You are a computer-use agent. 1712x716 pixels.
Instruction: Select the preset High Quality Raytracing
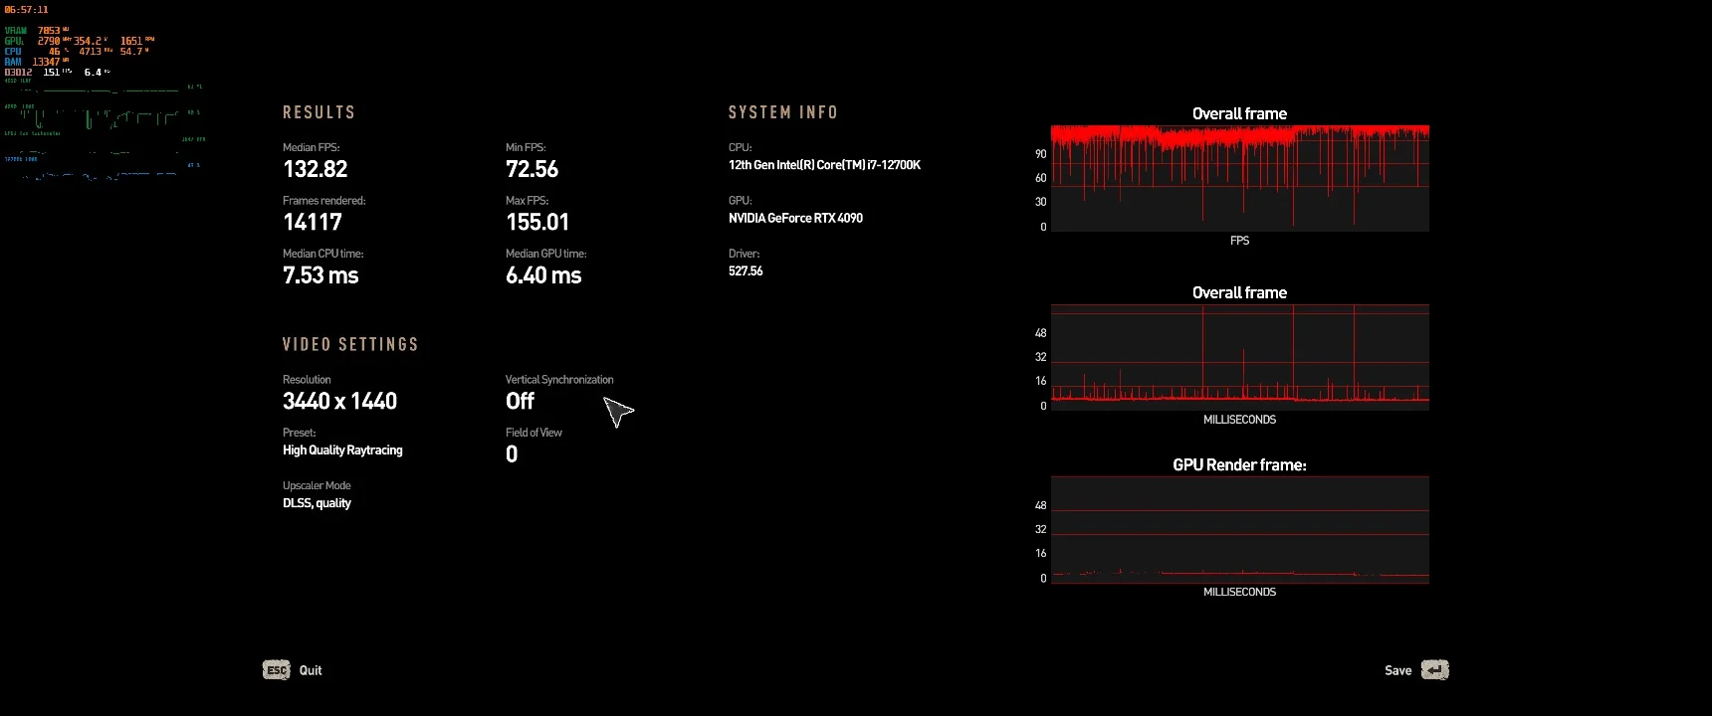click(342, 450)
